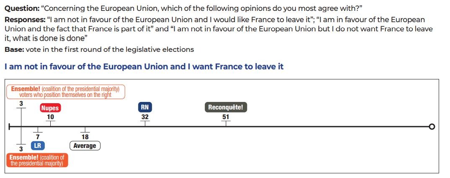Viewport: 450px width, 178px height.
Task: Click the value 10 under Nupes
Action: 50,117
